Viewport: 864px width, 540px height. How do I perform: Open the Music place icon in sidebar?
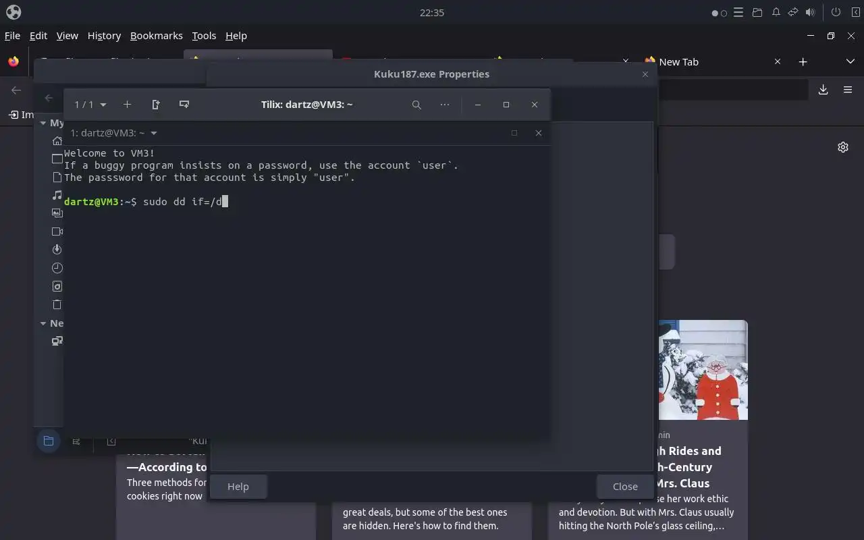[x=57, y=195]
